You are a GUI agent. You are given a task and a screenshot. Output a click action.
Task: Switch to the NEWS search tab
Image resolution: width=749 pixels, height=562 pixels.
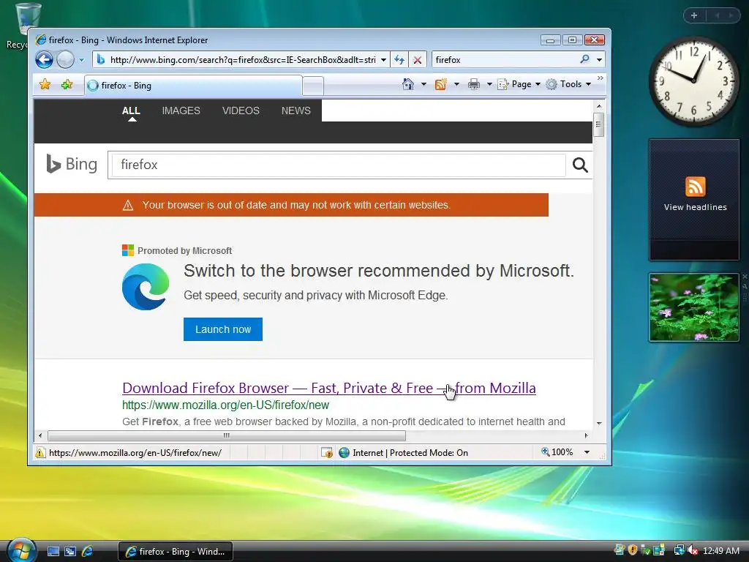point(296,111)
